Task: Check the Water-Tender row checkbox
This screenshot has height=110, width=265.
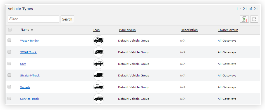Action: [x=9, y=40]
